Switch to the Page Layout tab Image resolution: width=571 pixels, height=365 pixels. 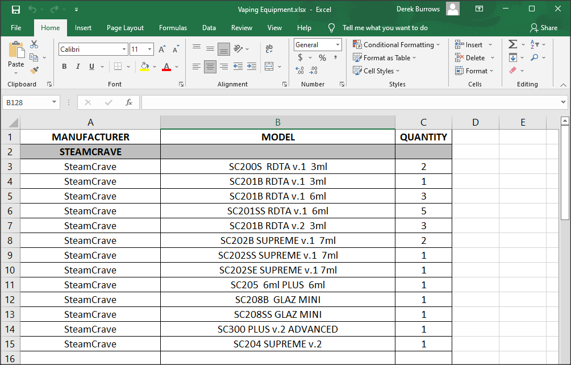(125, 28)
